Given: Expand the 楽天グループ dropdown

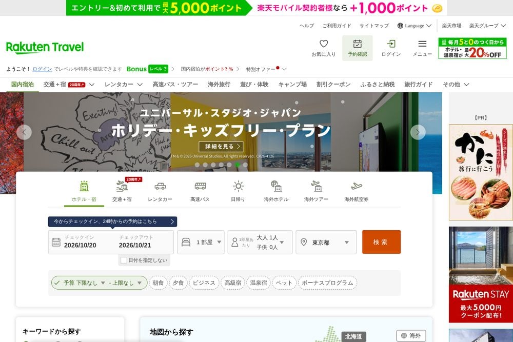Looking at the screenshot, I should 487,26.
